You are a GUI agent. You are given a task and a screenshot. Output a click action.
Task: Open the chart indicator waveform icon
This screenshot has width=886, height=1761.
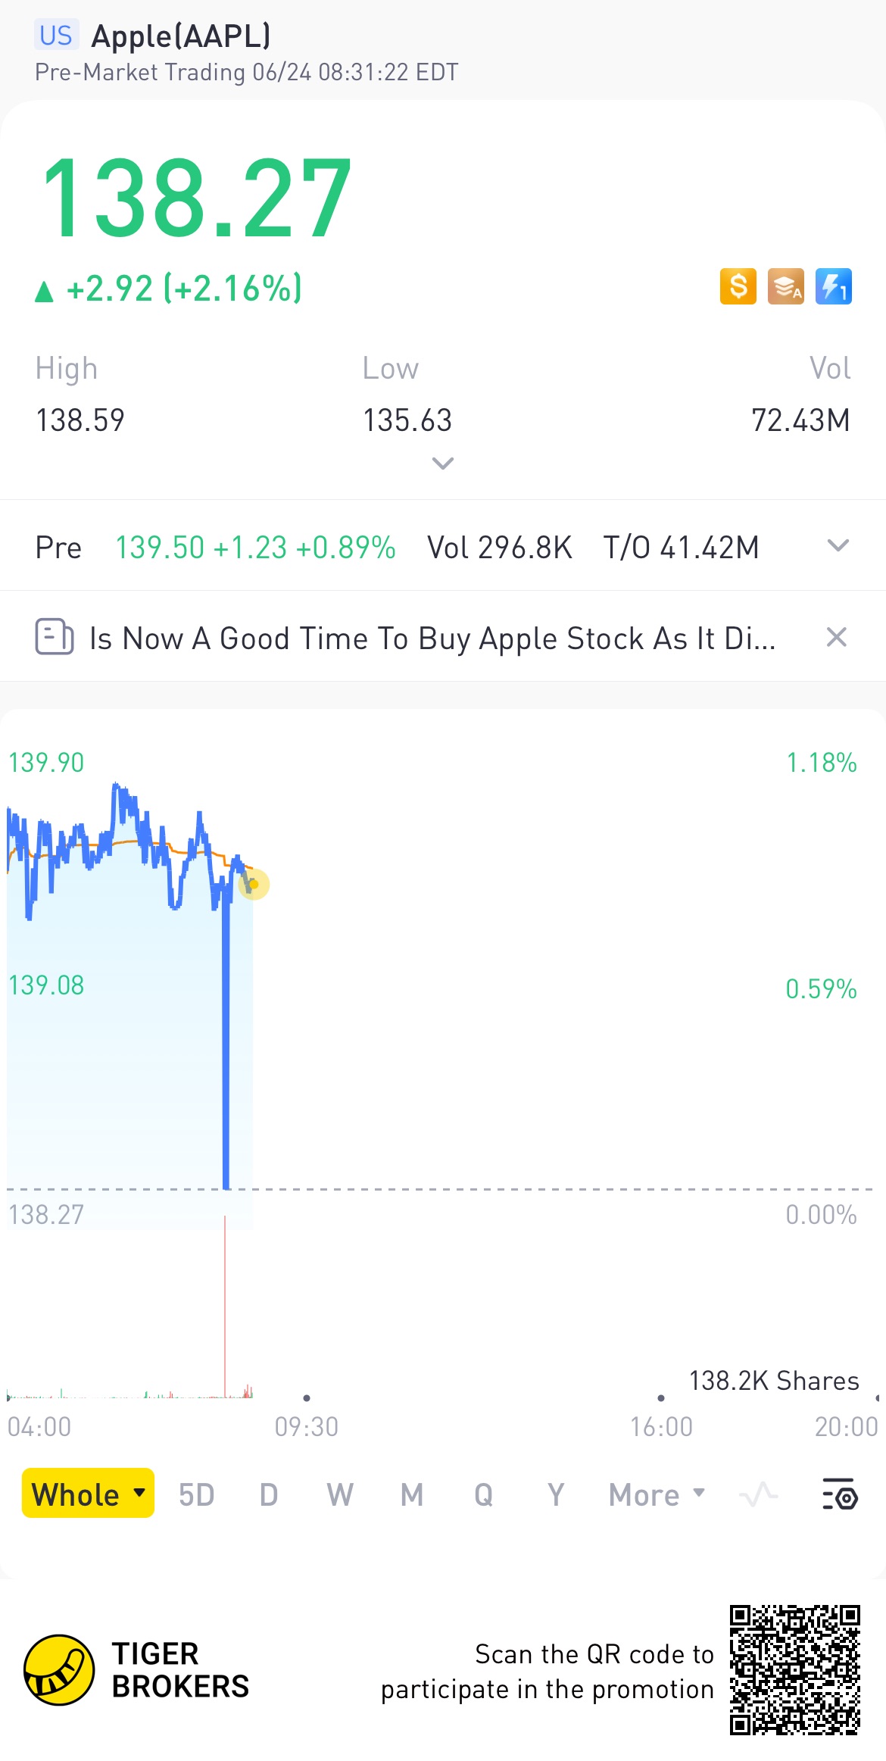point(758,1494)
